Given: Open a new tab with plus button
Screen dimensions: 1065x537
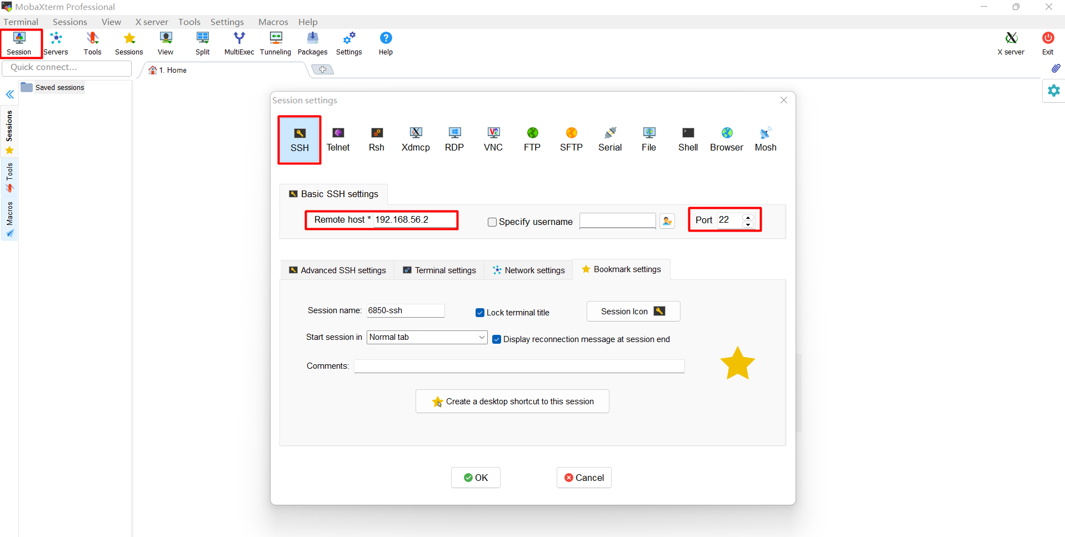Looking at the screenshot, I should (x=323, y=69).
